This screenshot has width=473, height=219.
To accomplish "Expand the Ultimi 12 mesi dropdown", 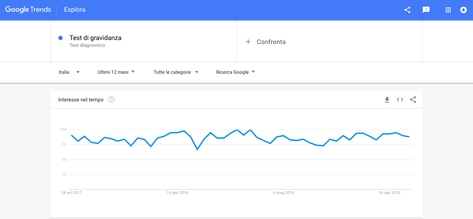I will point(116,72).
